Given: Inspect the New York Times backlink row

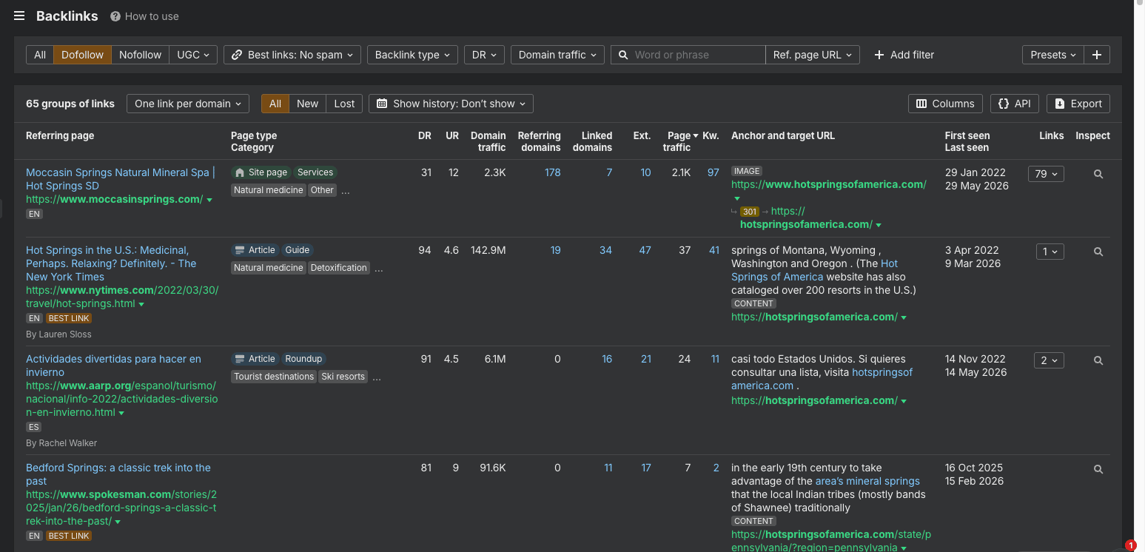Looking at the screenshot, I should tap(1098, 252).
